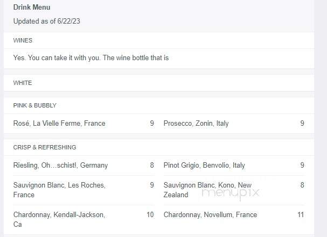This screenshot has width=327, height=237.
Task: Click the Drink Menu heading
Action: pyautogui.click(x=32, y=8)
